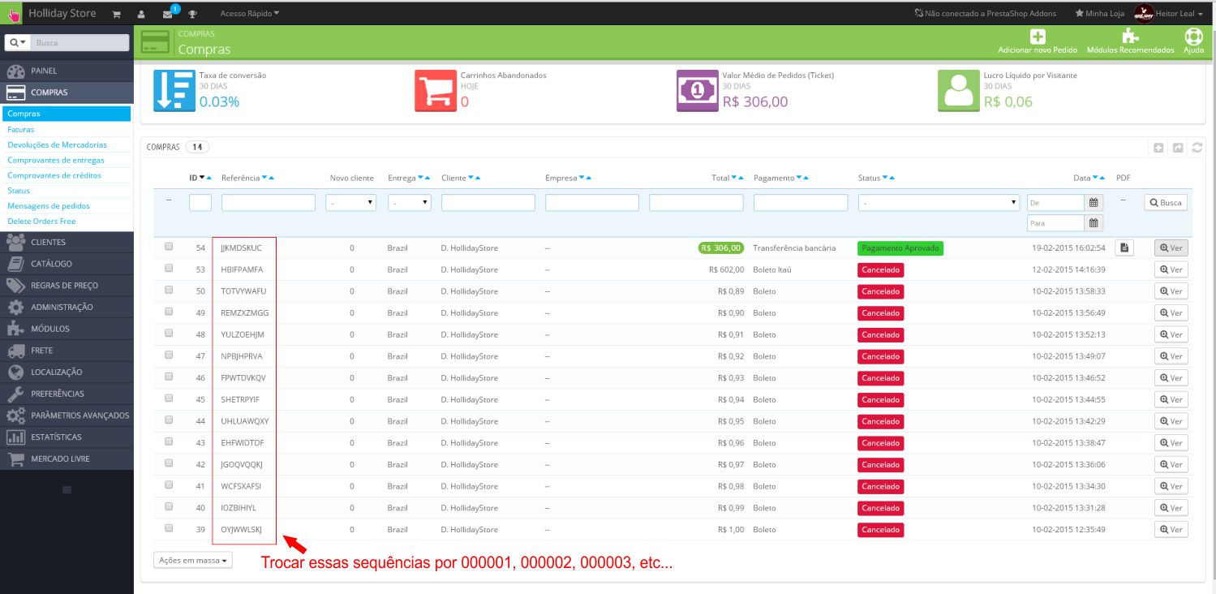Open PARÂMETROS AVANÇADOS in sidebar
This screenshot has height=594, width=1216.
click(67, 415)
